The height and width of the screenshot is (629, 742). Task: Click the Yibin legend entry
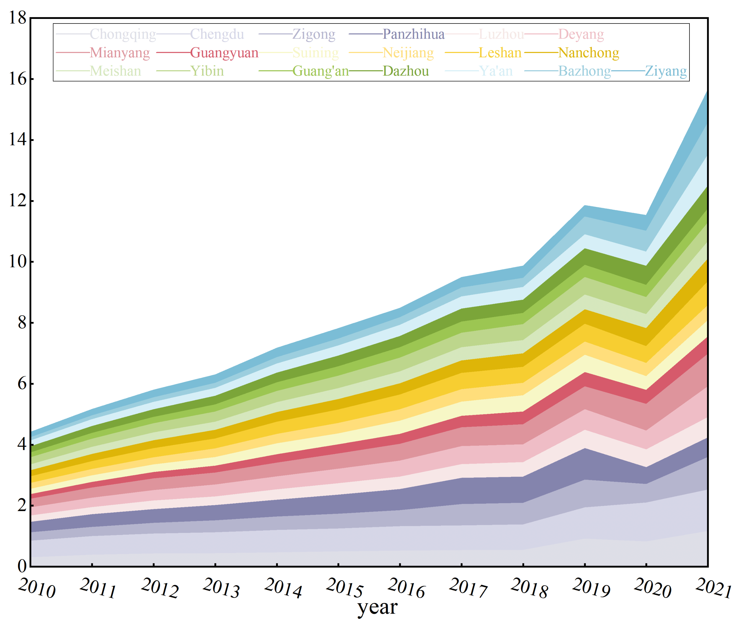click(207, 71)
